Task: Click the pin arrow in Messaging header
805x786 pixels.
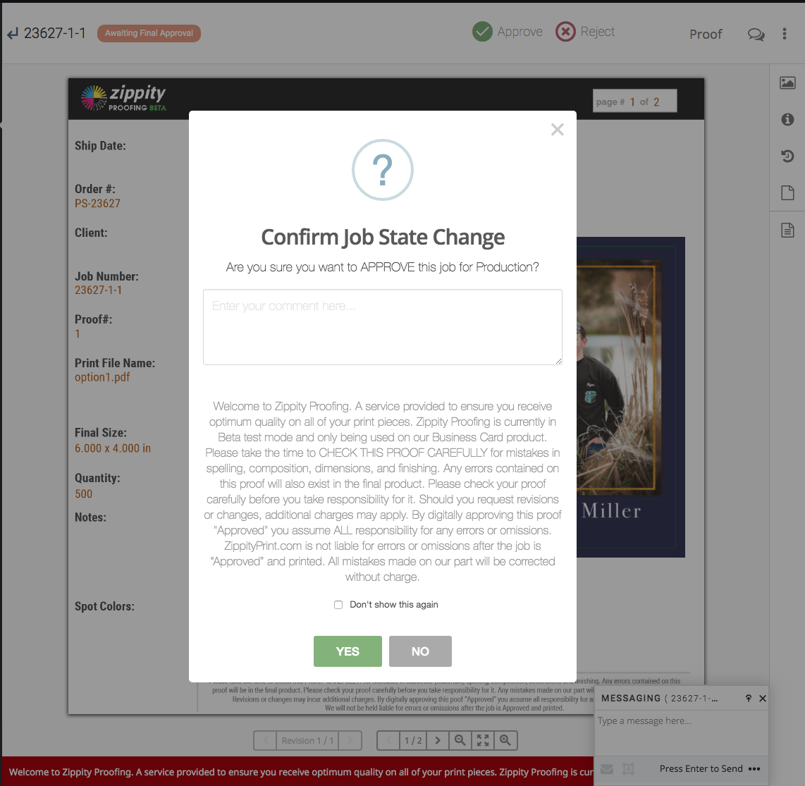Action: click(x=748, y=698)
